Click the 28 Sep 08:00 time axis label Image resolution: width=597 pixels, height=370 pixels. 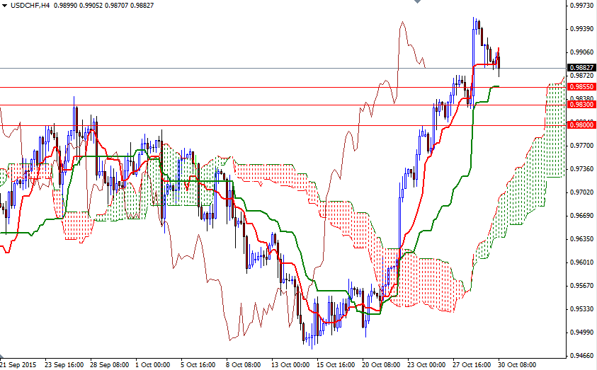click(x=109, y=364)
